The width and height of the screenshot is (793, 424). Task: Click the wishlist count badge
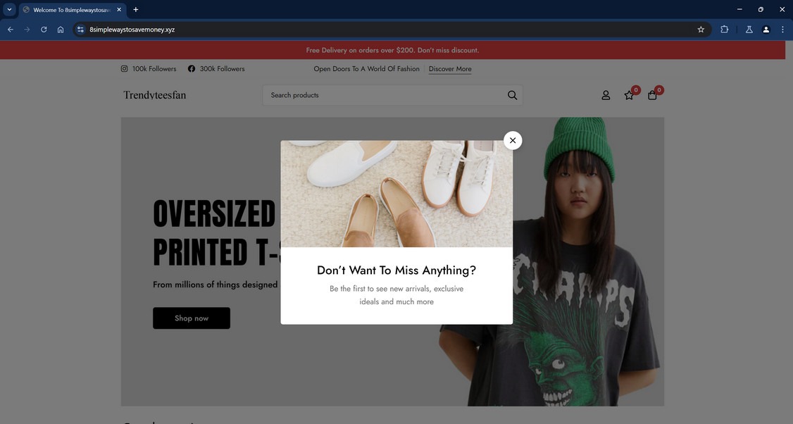pos(636,90)
